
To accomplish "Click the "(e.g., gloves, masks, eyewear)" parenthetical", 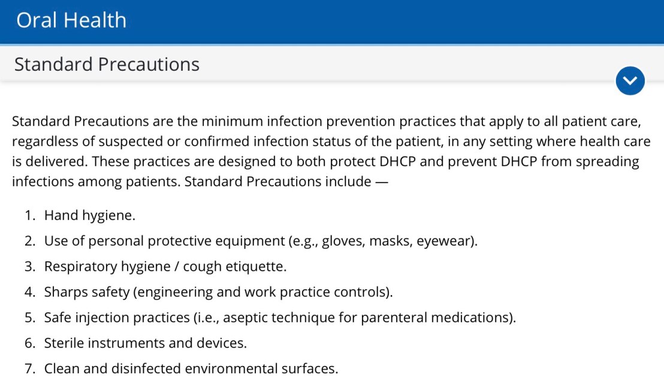I will tap(383, 241).
